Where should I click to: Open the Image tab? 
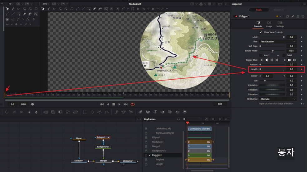(269, 24)
